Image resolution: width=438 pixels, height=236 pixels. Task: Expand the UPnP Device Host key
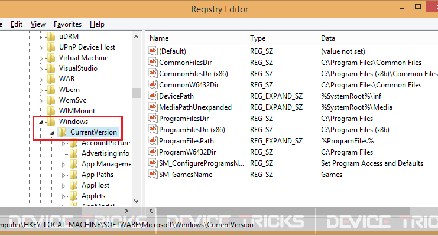pos(41,48)
